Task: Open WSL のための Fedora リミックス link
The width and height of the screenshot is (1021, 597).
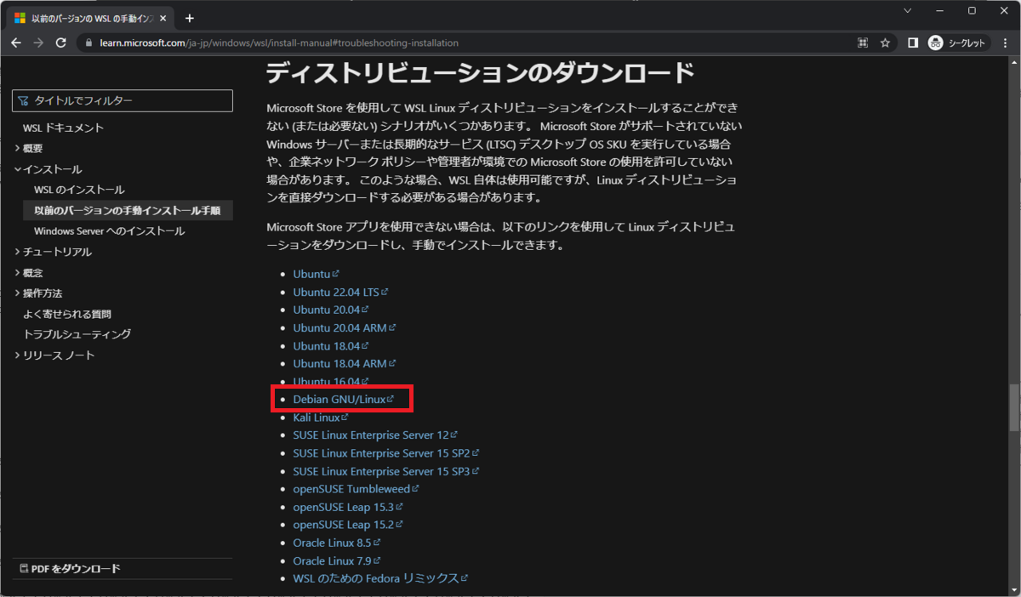Action: [381, 578]
